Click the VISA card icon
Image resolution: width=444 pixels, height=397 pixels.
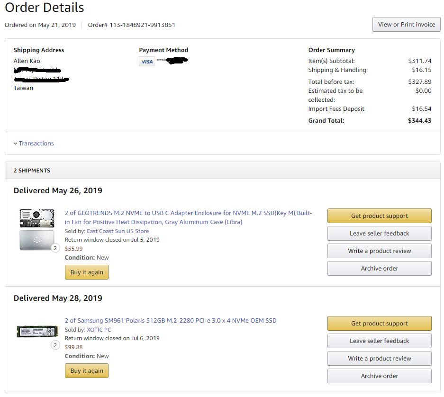click(x=147, y=62)
